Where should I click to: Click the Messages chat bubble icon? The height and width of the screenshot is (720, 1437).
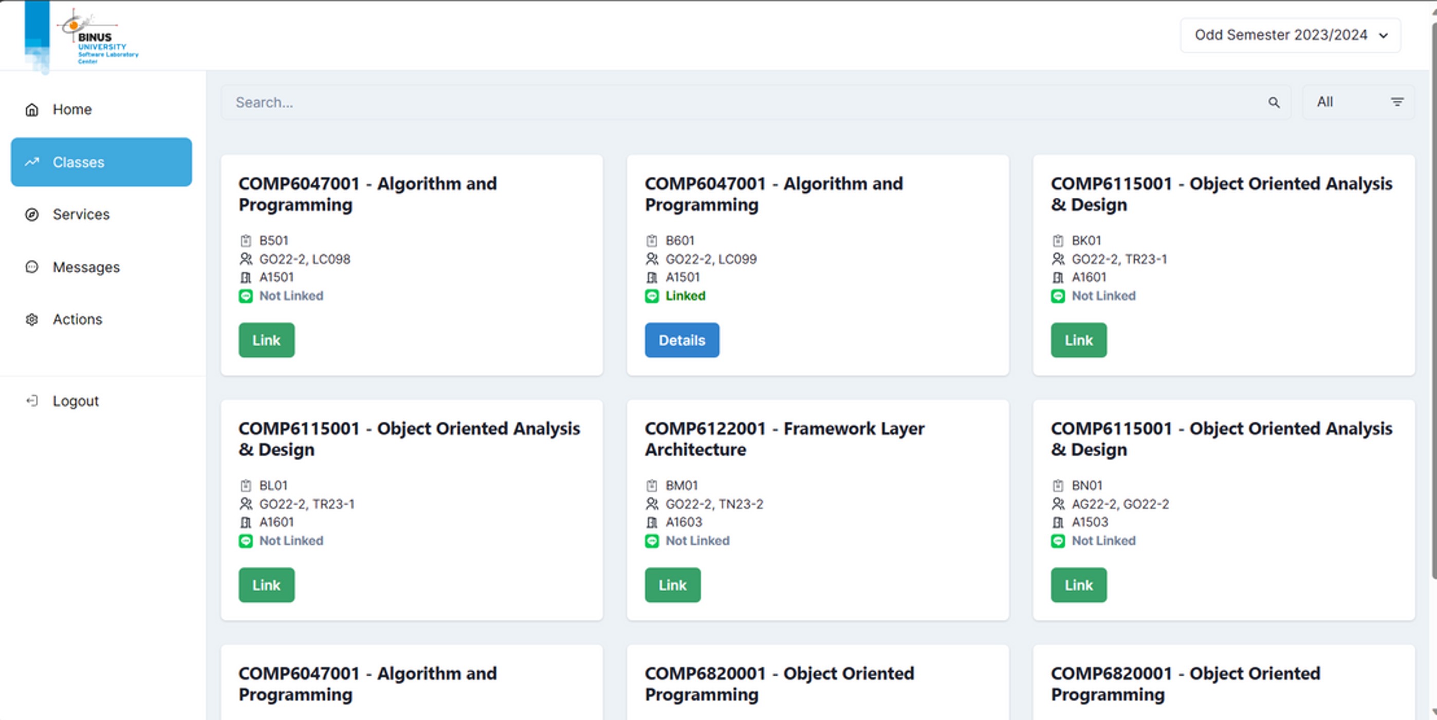pos(32,267)
